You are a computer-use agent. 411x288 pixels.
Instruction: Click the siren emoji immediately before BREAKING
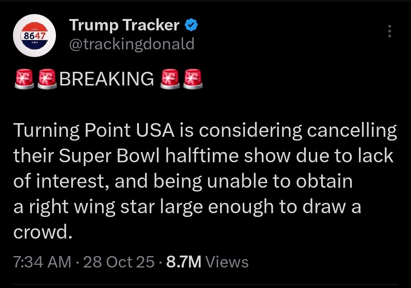click(x=48, y=79)
